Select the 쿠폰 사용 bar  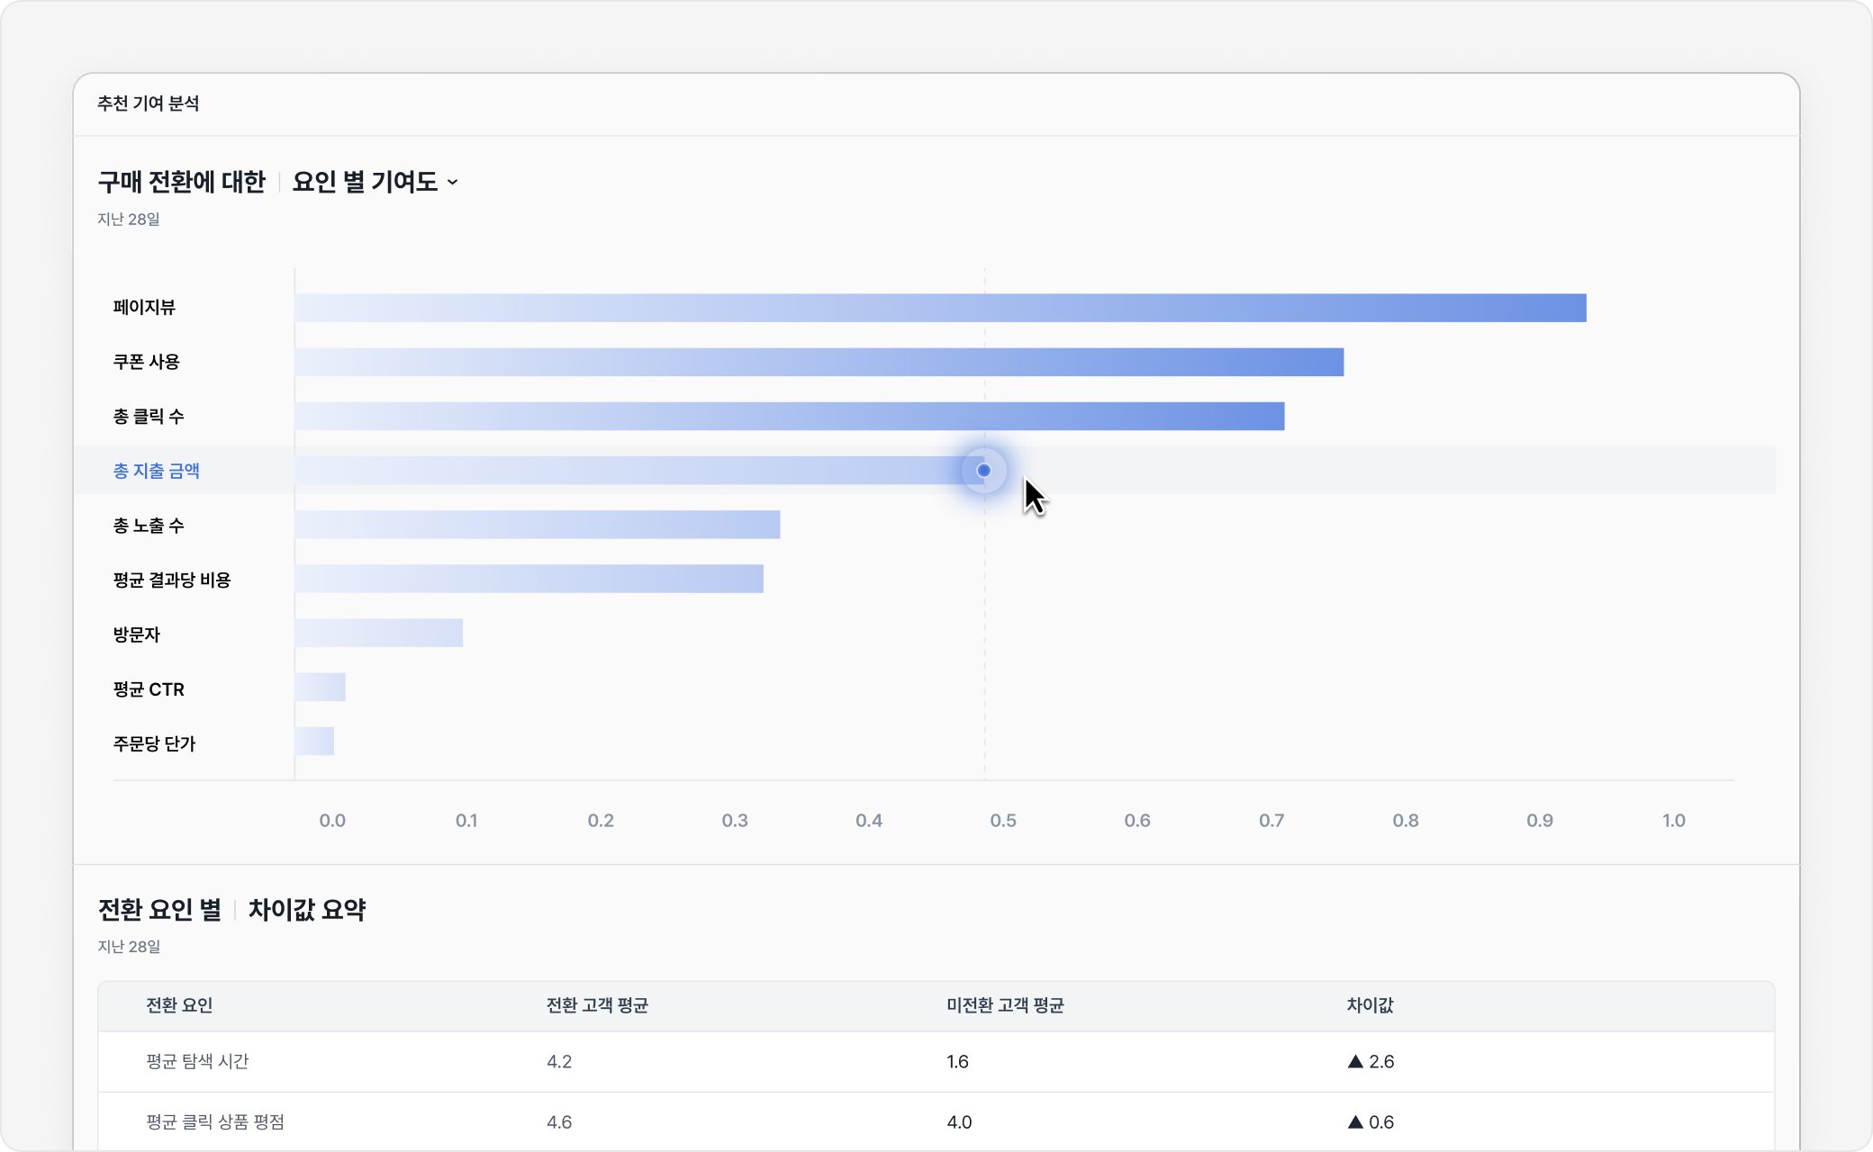[x=819, y=362]
